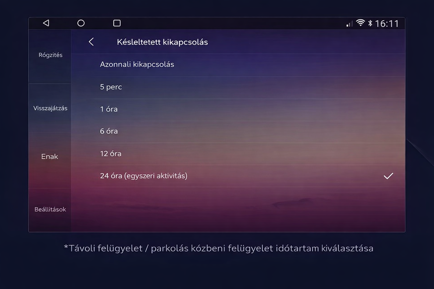
Task: Set delay to 12 óra
Action: pos(110,154)
